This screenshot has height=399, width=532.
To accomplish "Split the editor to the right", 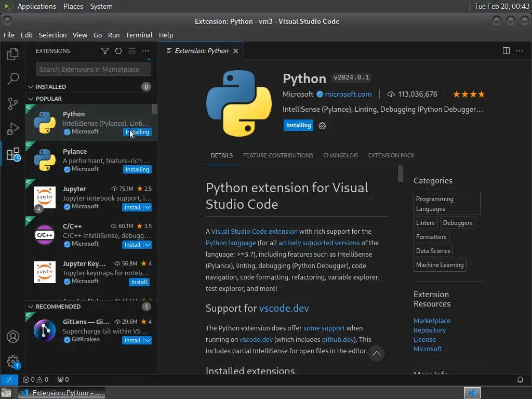I will coord(506,51).
